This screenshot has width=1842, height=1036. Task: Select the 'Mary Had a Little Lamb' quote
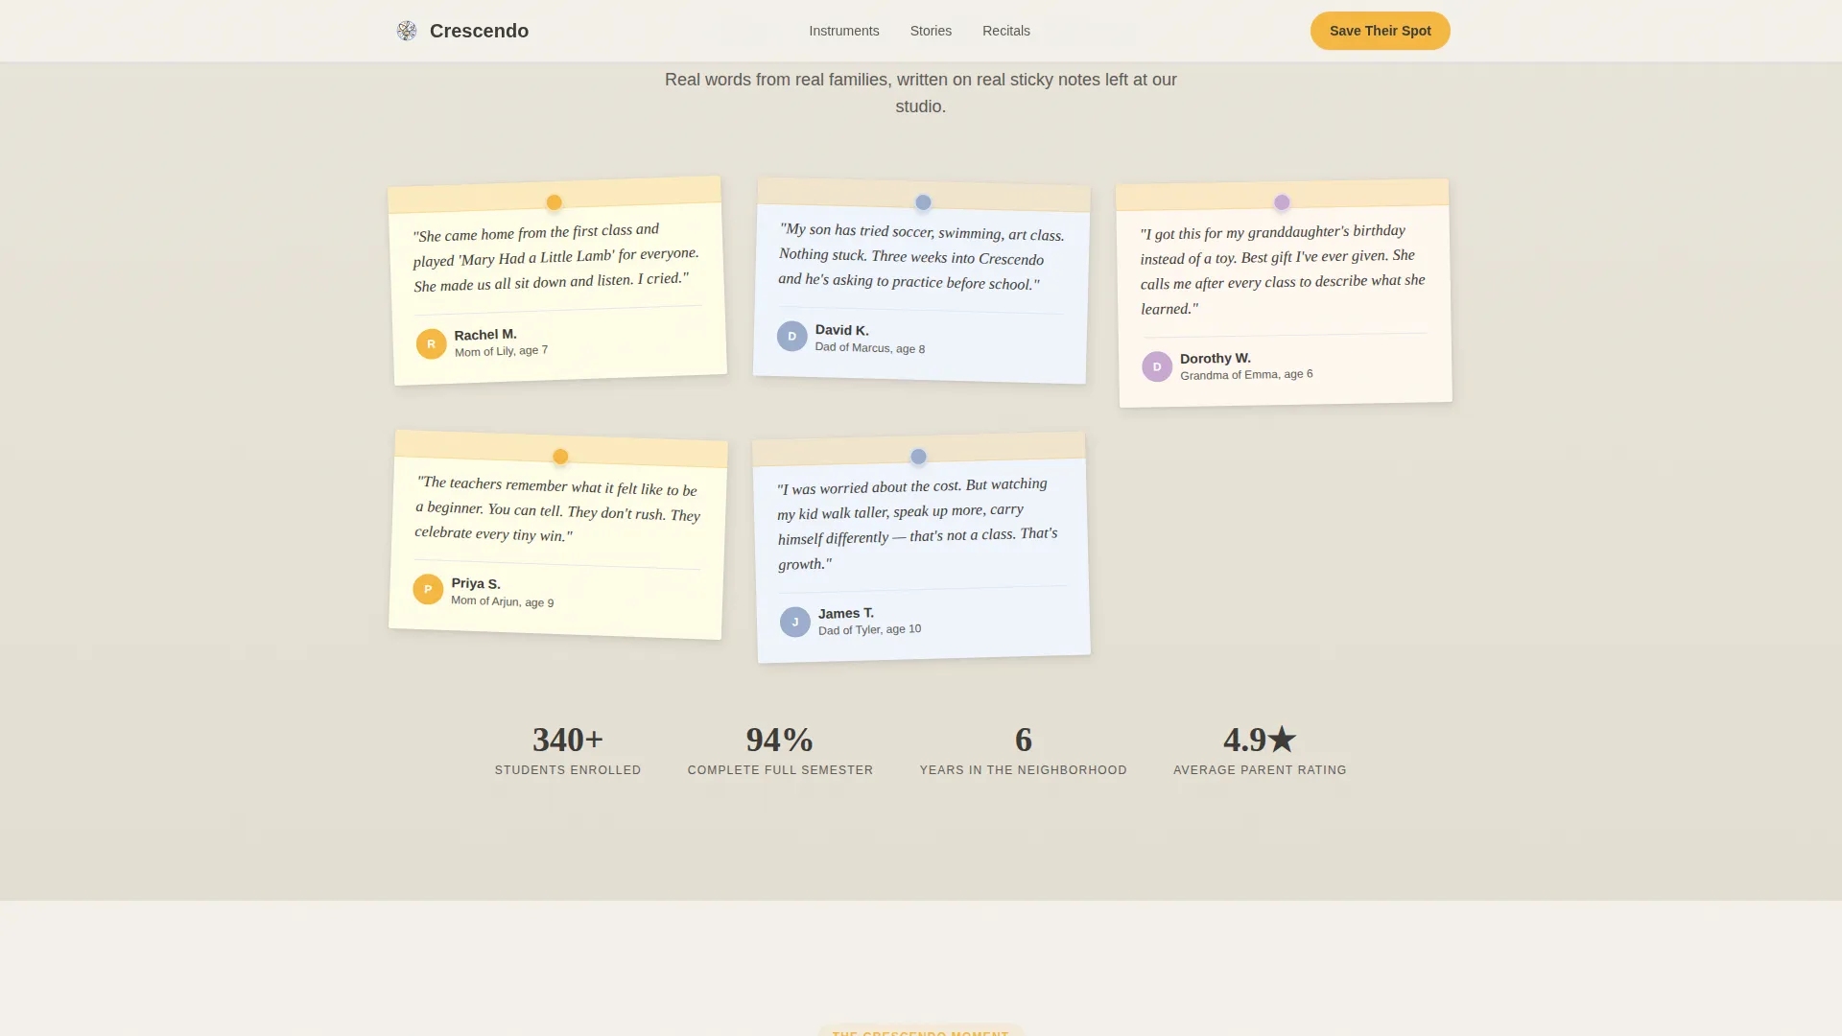(x=555, y=257)
